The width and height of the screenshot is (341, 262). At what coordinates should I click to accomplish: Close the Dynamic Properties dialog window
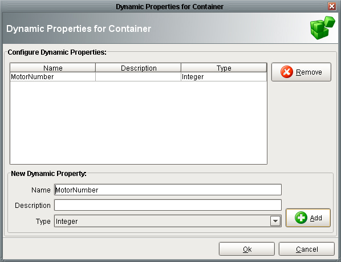[x=332, y=6]
